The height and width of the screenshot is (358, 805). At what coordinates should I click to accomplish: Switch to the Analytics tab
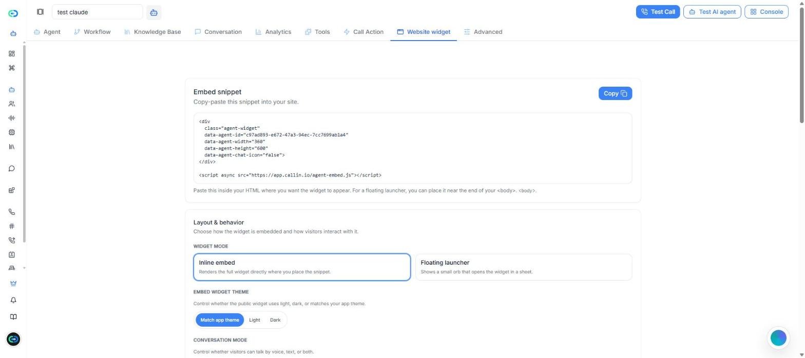(274, 32)
